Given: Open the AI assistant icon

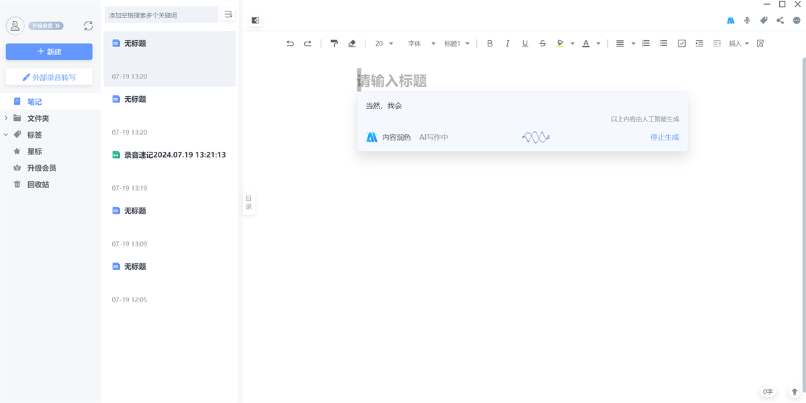Looking at the screenshot, I should point(730,20).
